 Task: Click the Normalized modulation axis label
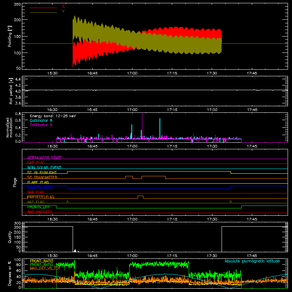coord(9,127)
